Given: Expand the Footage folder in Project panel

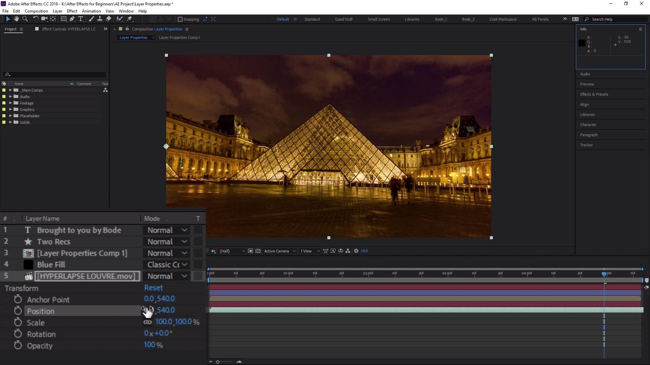Looking at the screenshot, I should [x=10, y=103].
